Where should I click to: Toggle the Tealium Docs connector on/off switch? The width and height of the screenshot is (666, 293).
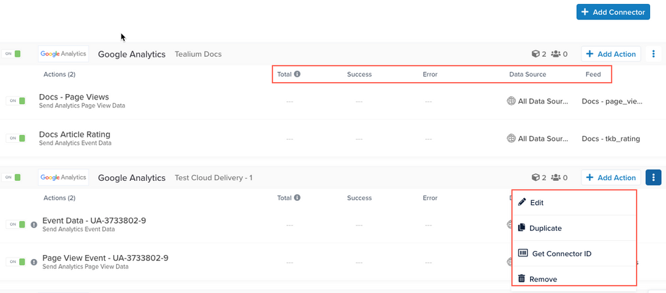pyautogui.click(x=15, y=54)
